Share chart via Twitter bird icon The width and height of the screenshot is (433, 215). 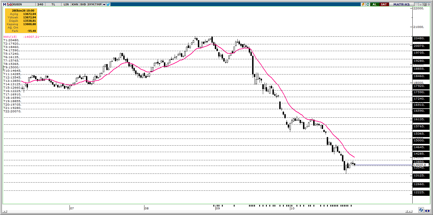pos(108,5)
